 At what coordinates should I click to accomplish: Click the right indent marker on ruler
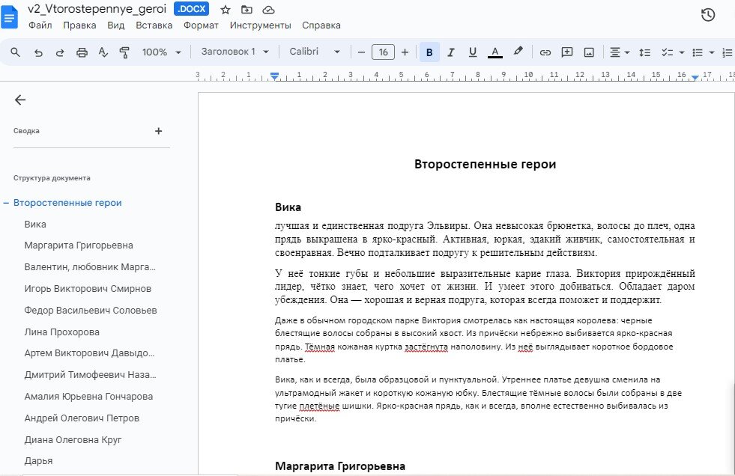tap(695, 77)
